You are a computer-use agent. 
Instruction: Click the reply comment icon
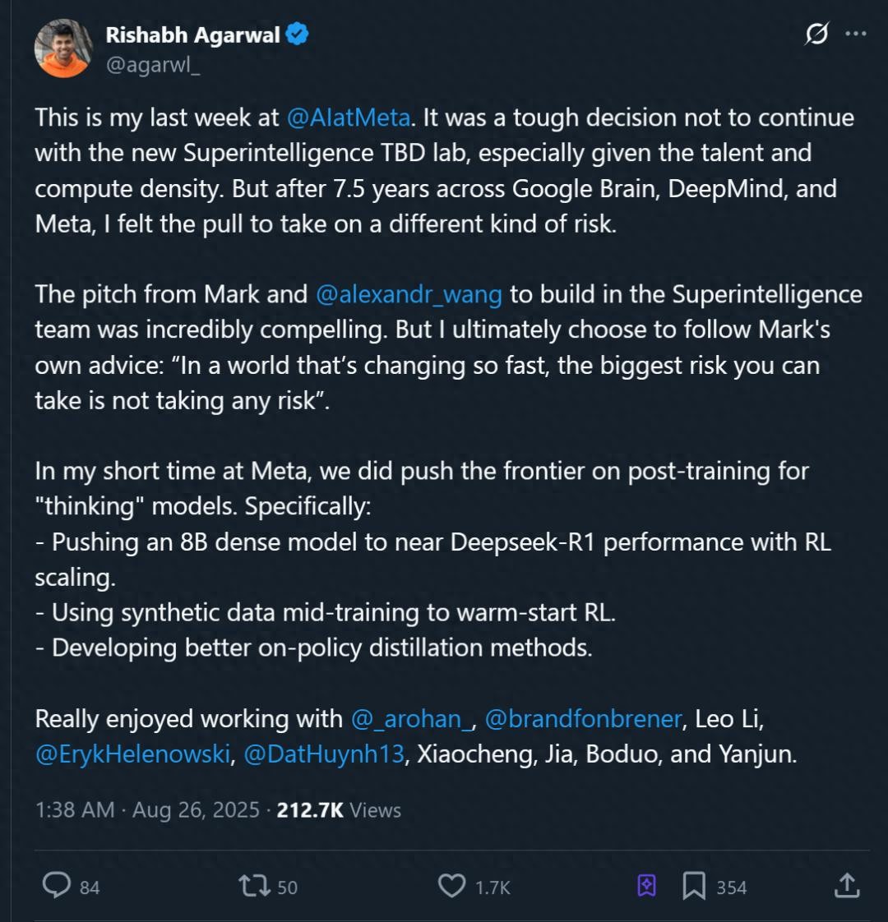pyautogui.click(x=57, y=885)
